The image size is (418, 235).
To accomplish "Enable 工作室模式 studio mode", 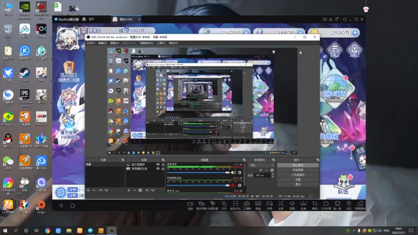I will pyautogui.click(x=298, y=175).
